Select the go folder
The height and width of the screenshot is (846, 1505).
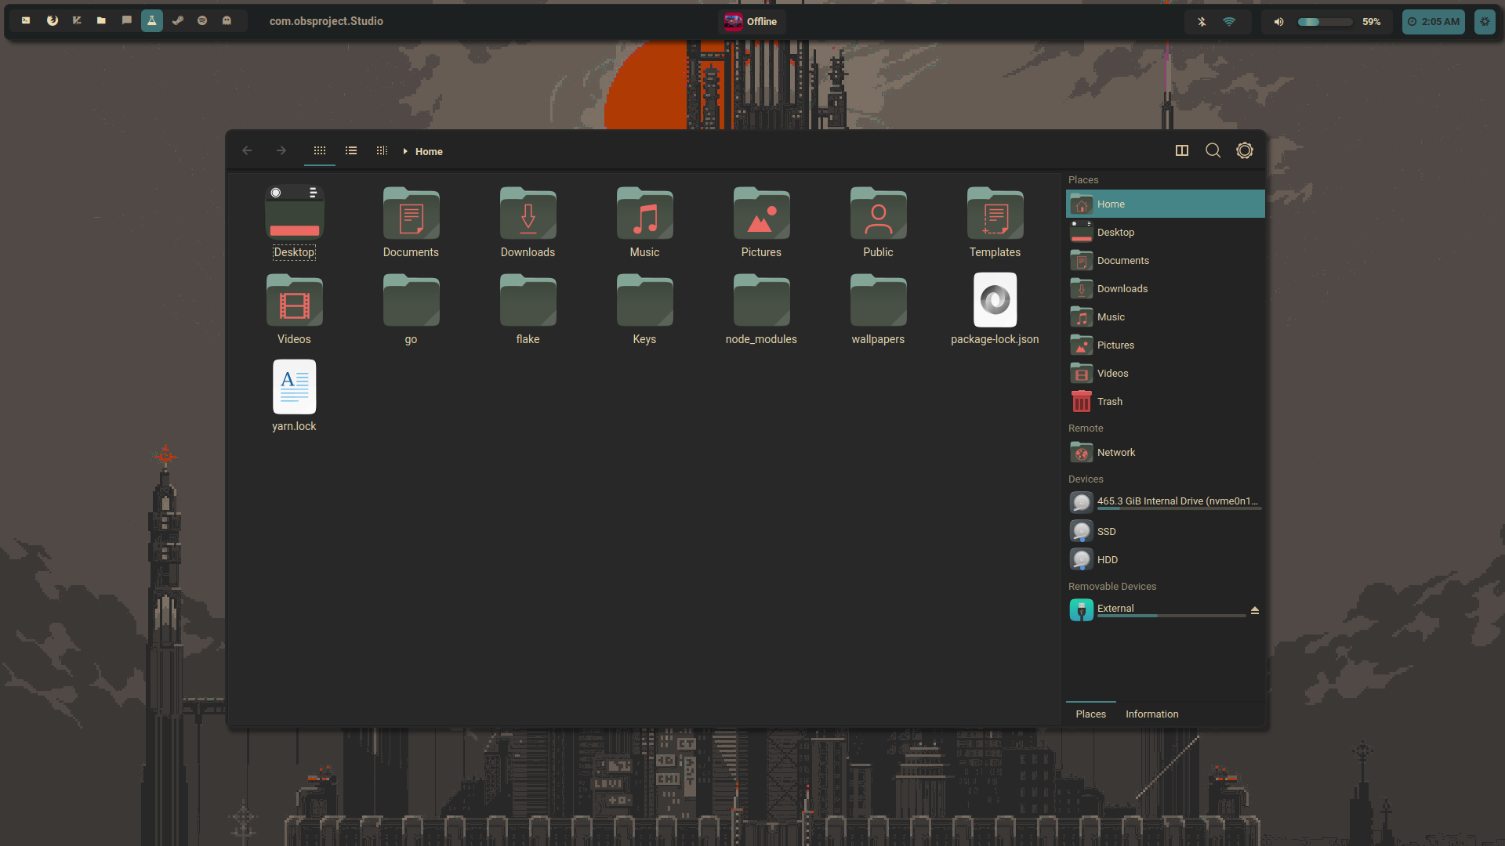click(x=411, y=309)
